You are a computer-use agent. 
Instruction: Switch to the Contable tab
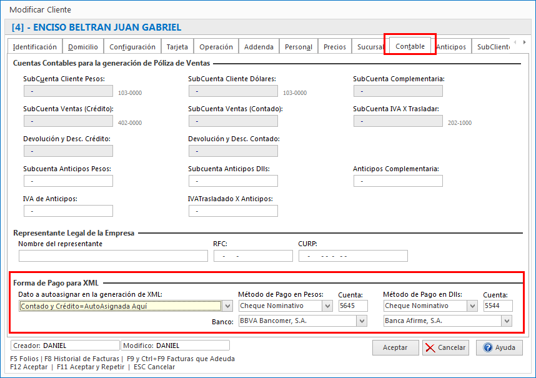[x=409, y=46]
